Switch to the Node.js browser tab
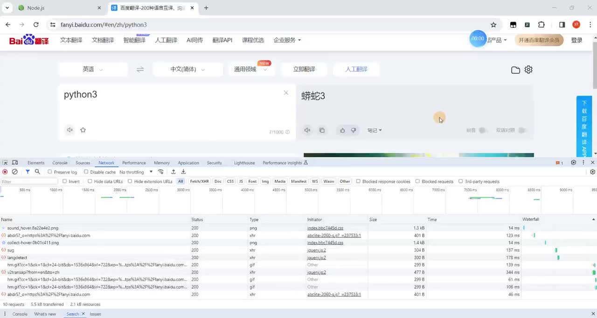This screenshot has width=597, height=318. click(x=60, y=8)
